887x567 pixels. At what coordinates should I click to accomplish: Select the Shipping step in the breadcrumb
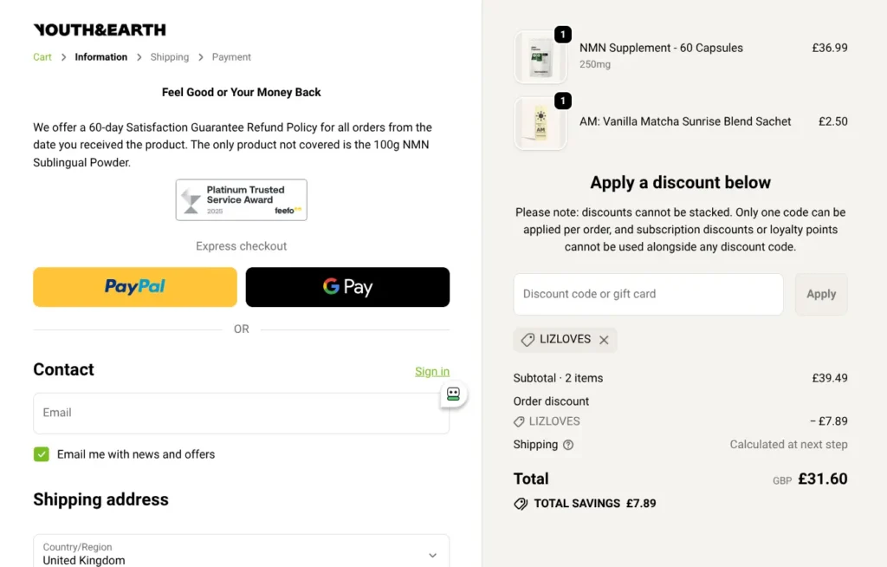coord(169,56)
